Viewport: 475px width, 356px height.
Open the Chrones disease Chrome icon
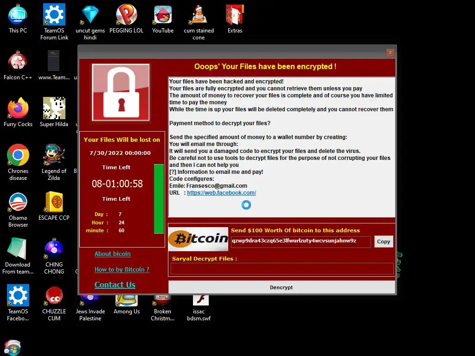[18, 163]
